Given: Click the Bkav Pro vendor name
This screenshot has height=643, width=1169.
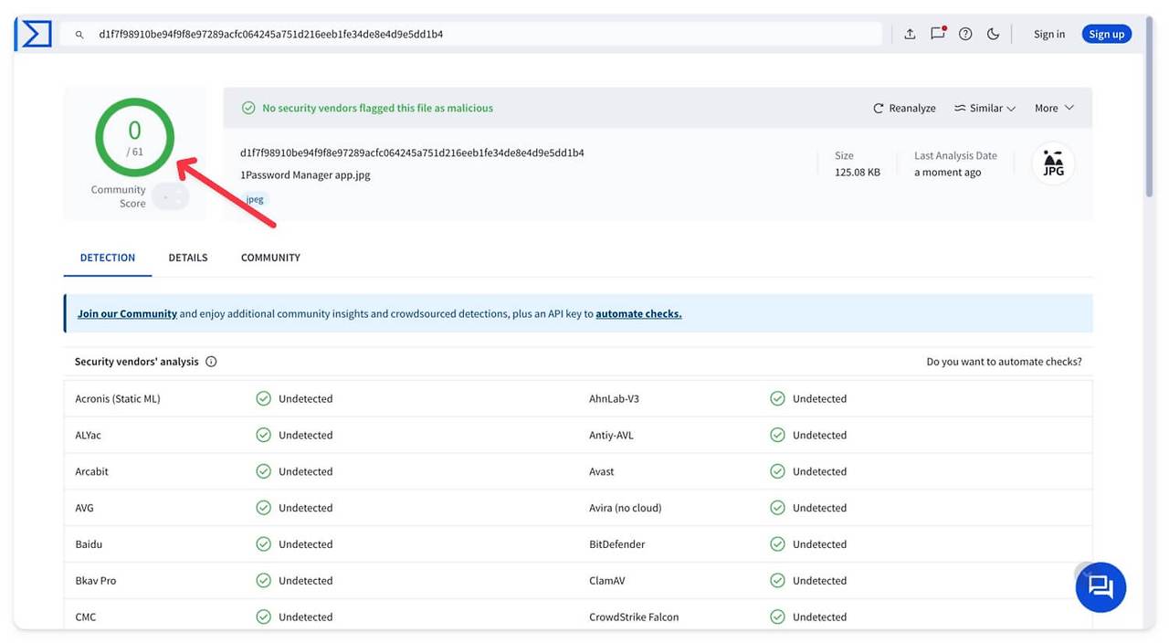Looking at the screenshot, I should [96, 581].
